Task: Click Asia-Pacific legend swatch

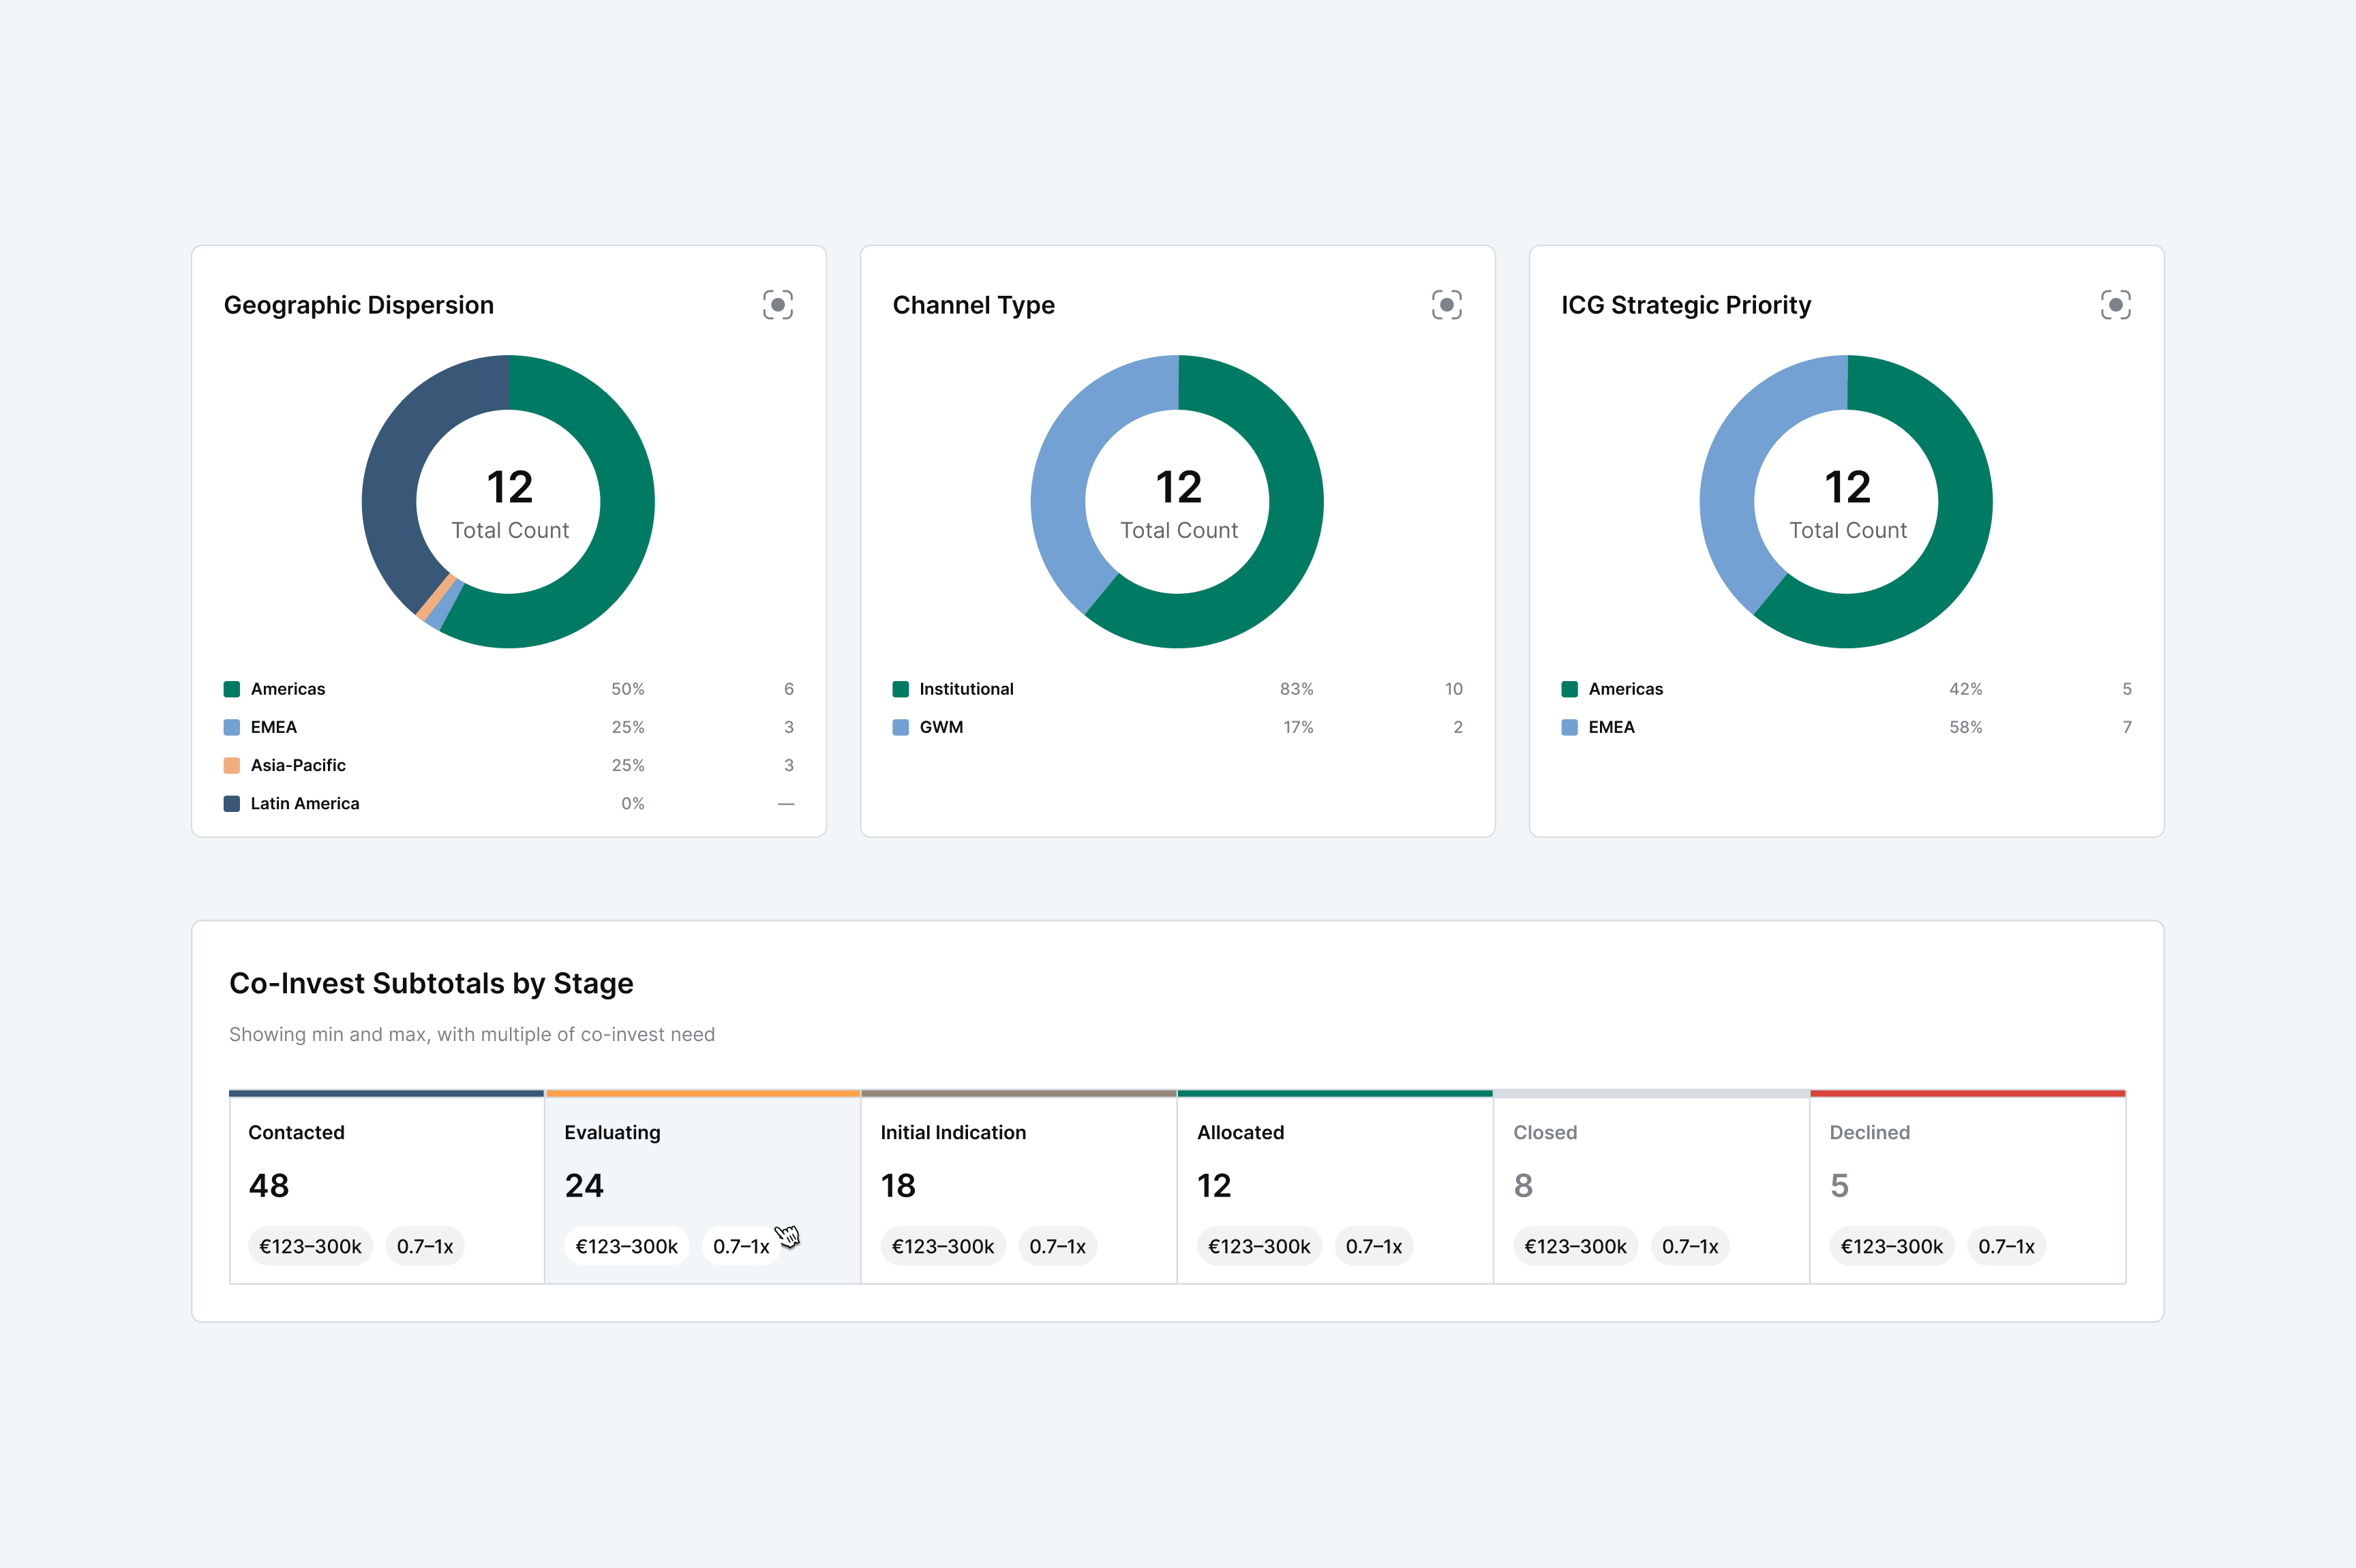Action: 232,765
